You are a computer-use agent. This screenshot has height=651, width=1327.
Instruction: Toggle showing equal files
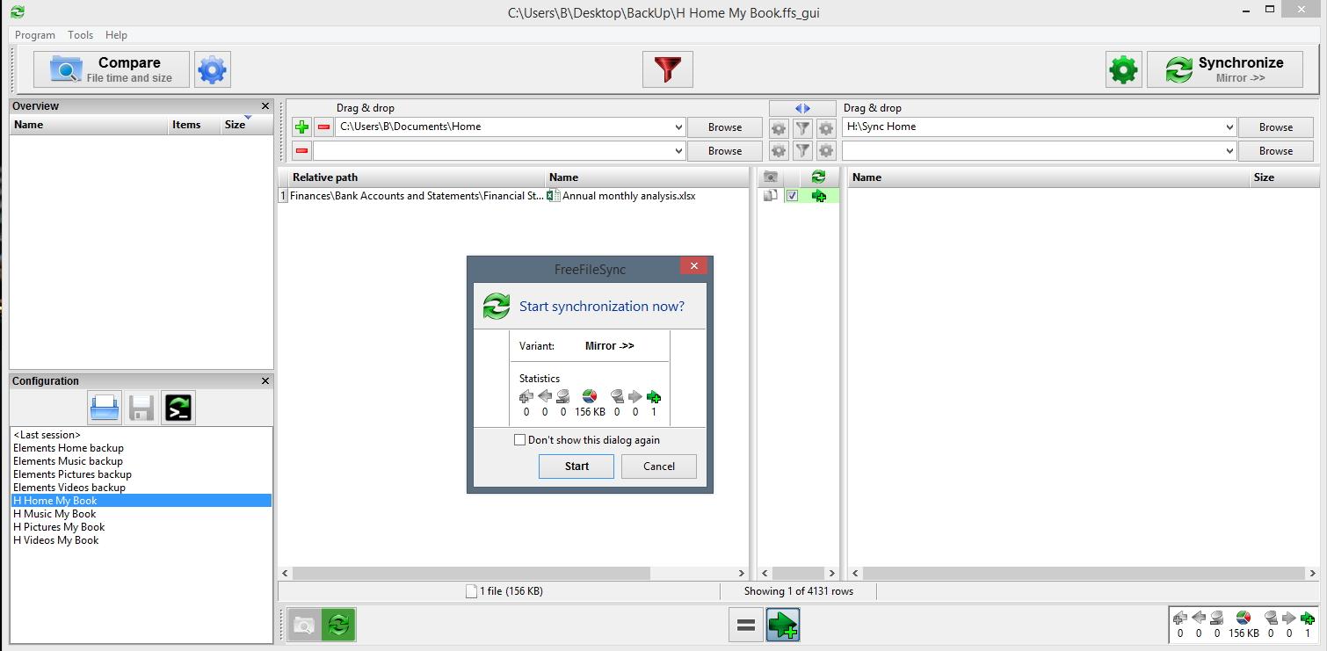[746, 625]
